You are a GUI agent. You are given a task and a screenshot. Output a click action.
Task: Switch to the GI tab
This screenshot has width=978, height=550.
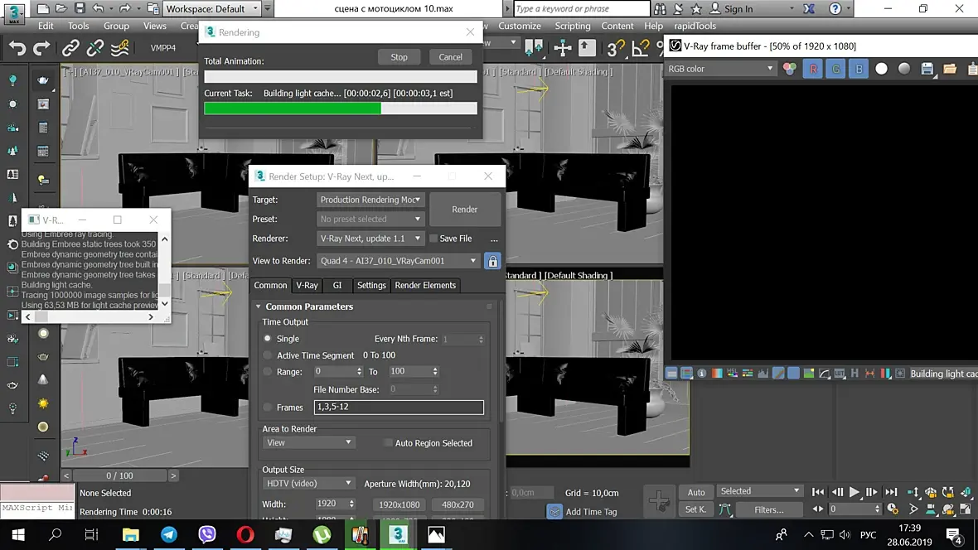pos(337,285)
